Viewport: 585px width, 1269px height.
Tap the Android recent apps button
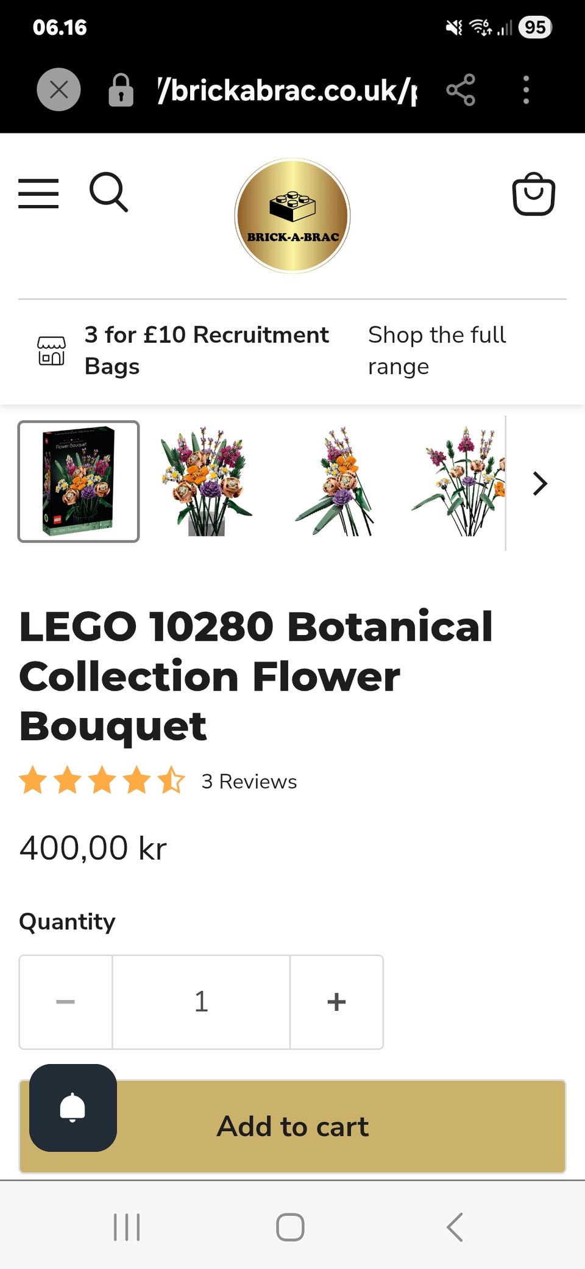(127, 1226)
